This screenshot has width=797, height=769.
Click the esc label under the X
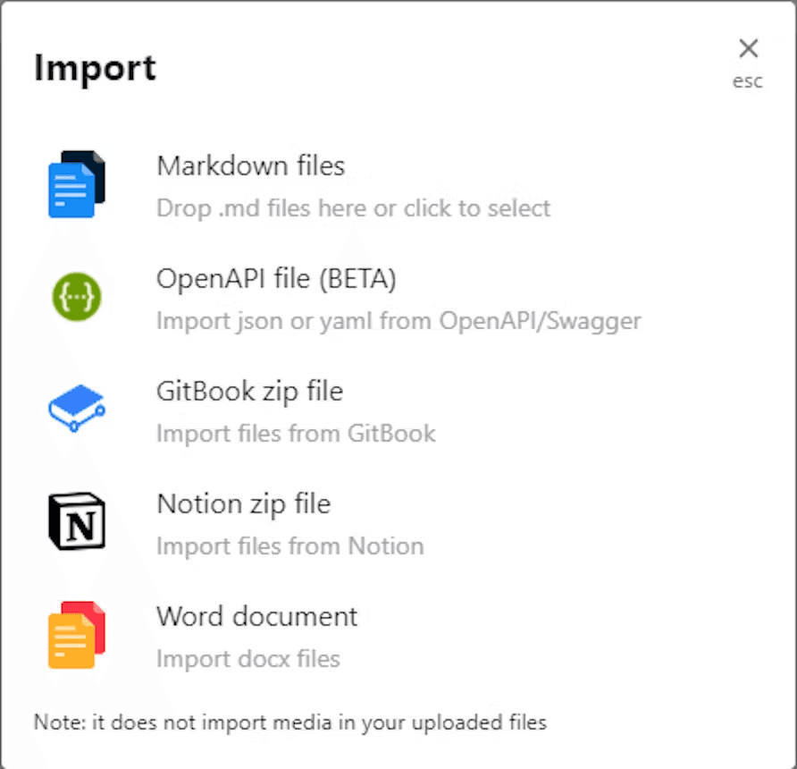748,80
